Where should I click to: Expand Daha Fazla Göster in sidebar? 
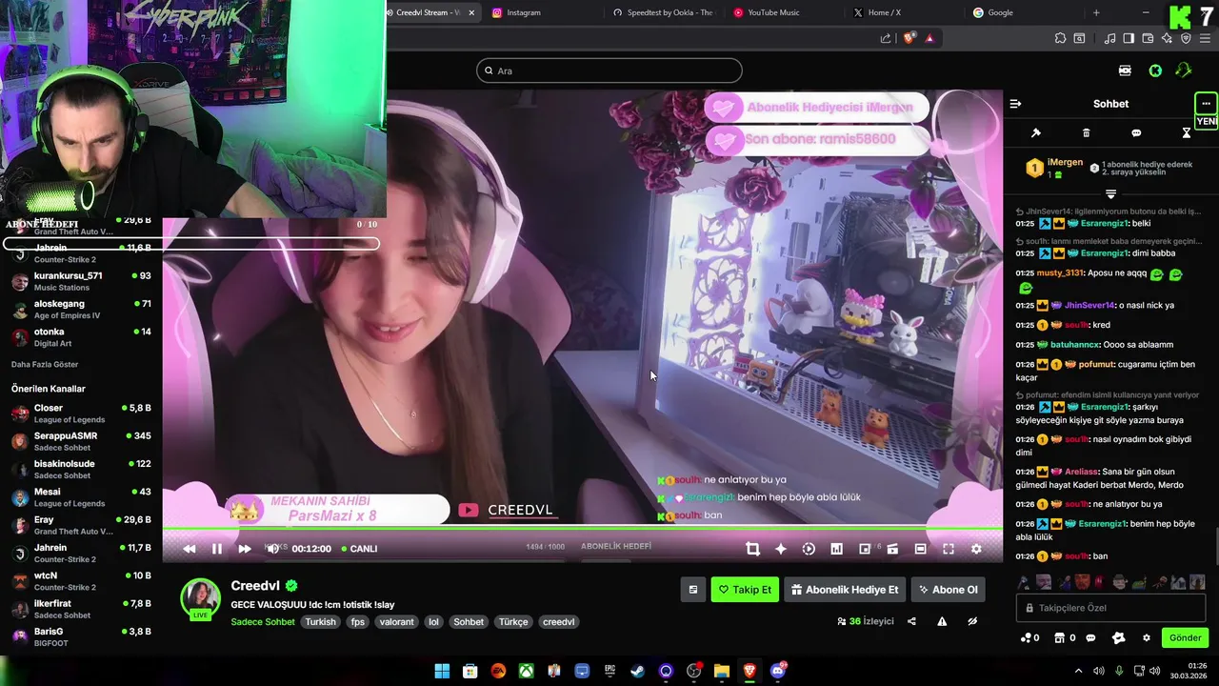(x=45, y=364)
